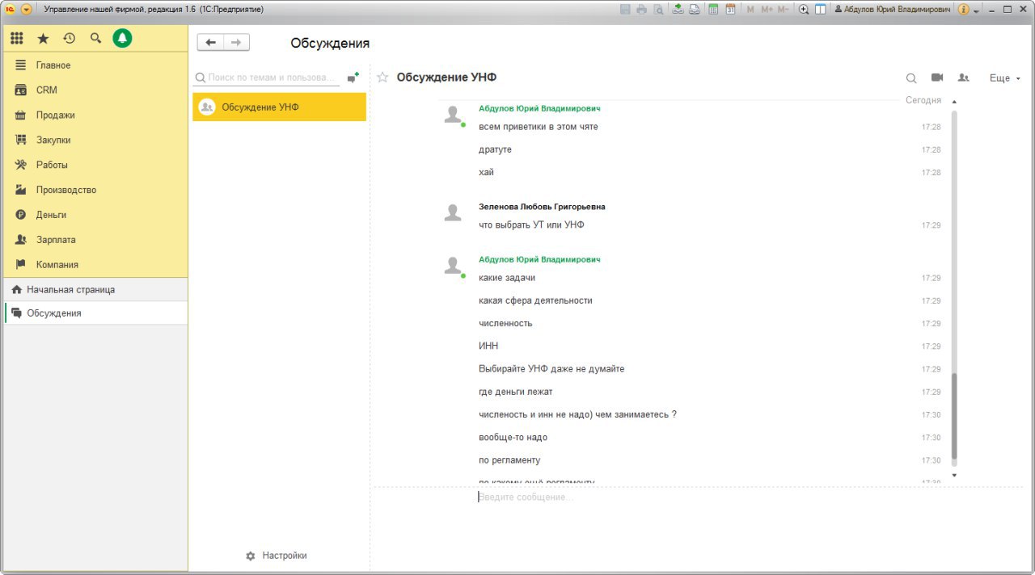Click message 'какая сфера деятельности'
The image size is (1035, 575).
point(535,300)
